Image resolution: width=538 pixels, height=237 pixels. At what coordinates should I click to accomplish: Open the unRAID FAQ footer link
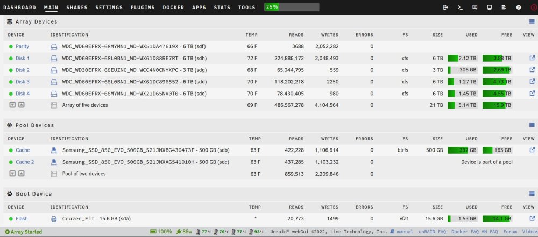tap(433, 232)
